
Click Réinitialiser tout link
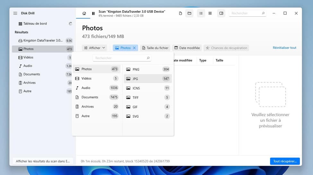[284, 48]
